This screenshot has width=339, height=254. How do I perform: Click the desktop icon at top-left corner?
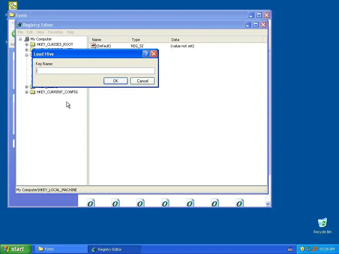tap(13, 6)
